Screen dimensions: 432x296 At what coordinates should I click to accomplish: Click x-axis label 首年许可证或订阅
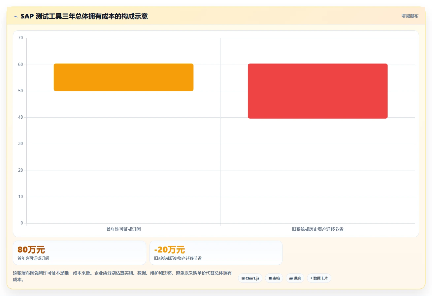pos(123,229)
